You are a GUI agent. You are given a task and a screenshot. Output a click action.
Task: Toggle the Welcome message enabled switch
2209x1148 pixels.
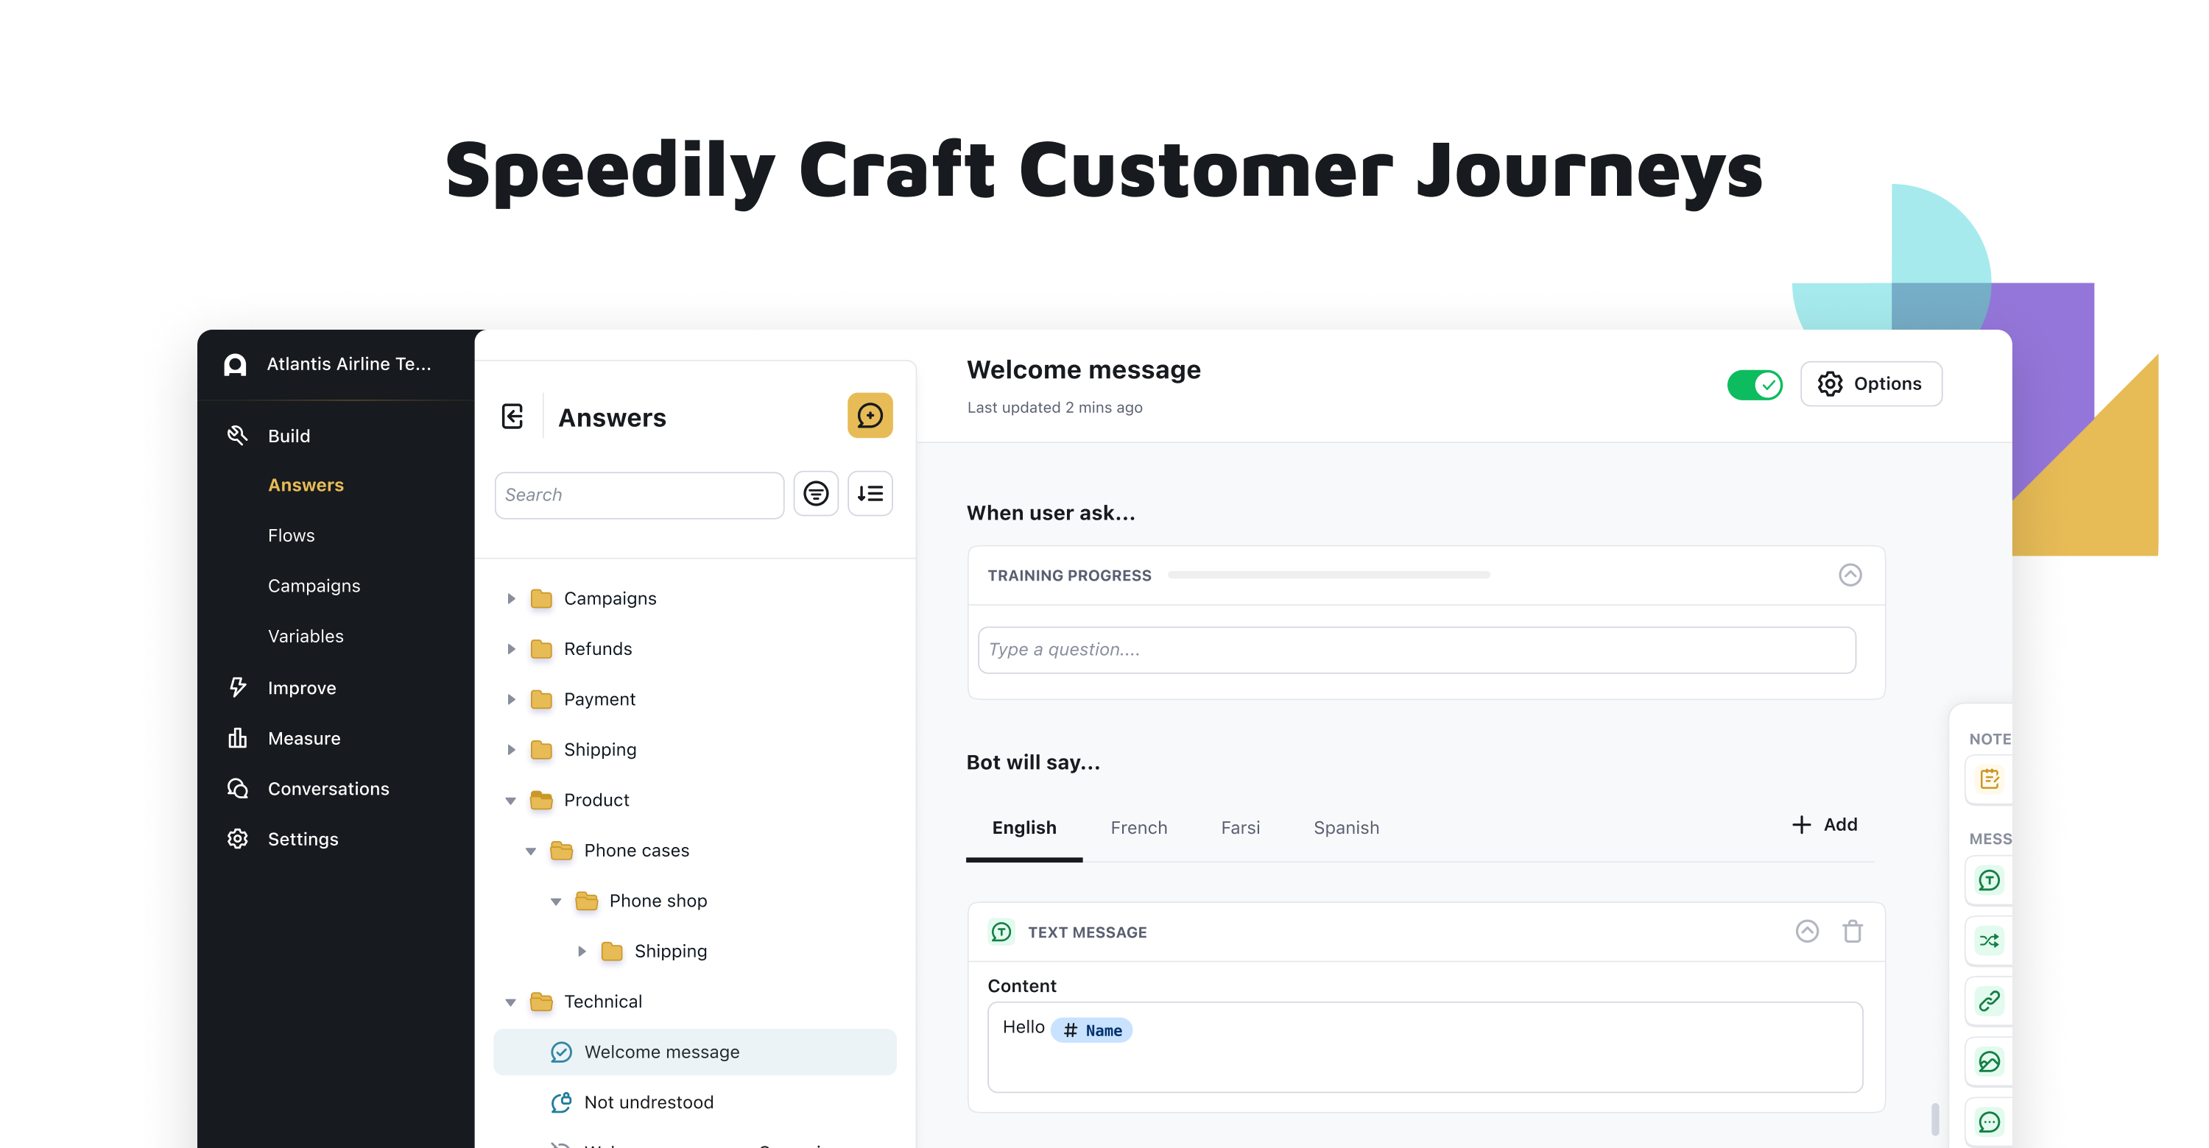pos(1754,385)
